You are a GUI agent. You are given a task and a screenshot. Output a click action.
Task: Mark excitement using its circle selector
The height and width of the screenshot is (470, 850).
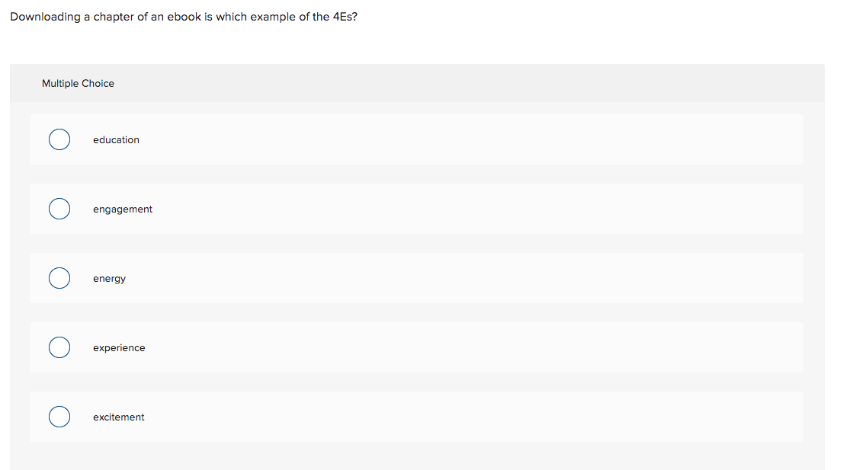pyautogui.click(x=59, y=417)
